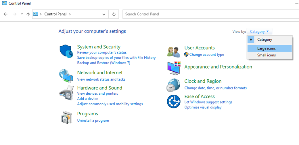Screen dimensions: 299x145
Task: Click the Clock and Region globe icon
Action: (x=174, y=85)
